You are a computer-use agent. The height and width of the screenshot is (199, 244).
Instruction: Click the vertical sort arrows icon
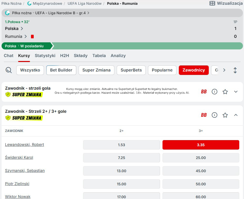[x=235, y=70]
